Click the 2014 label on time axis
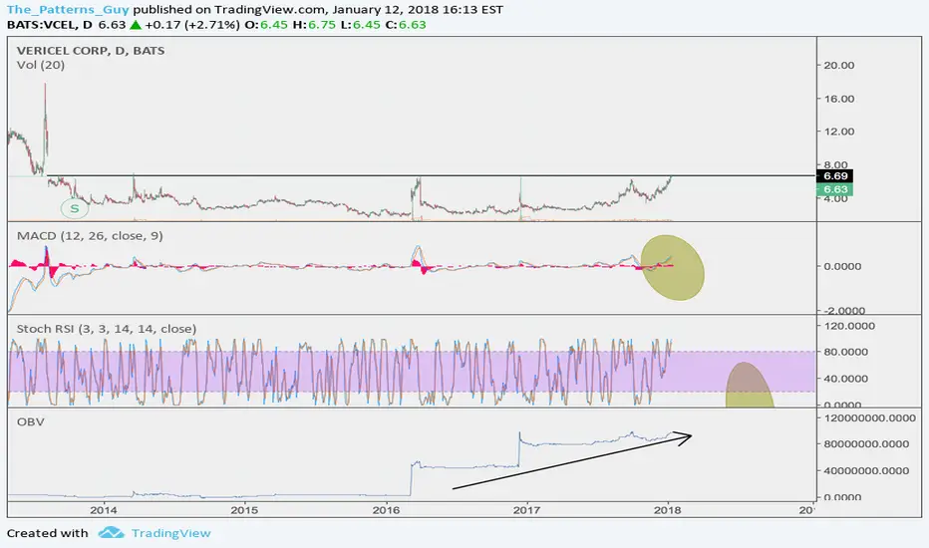This screenshot has width=929, height=548. 103,510
